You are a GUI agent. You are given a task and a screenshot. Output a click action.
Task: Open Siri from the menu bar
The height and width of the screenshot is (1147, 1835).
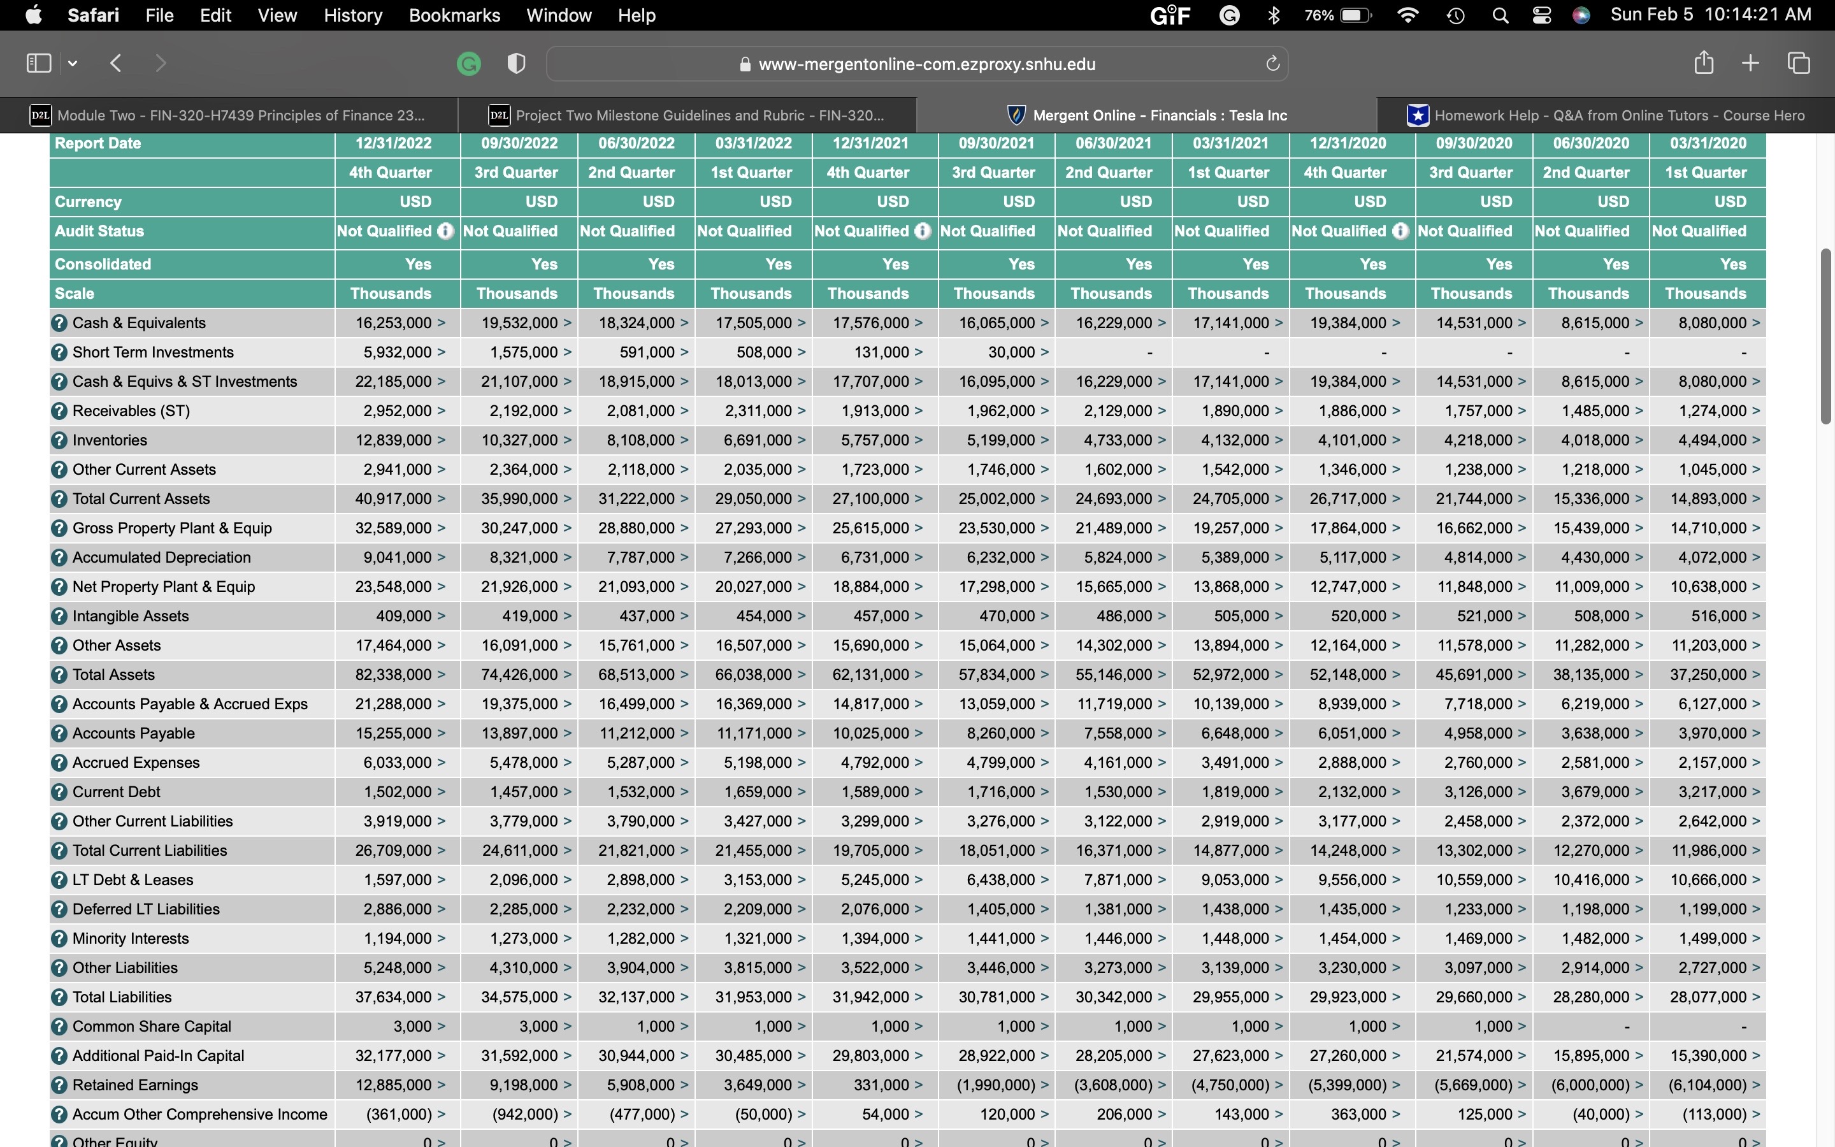(x=1581, y=16)
